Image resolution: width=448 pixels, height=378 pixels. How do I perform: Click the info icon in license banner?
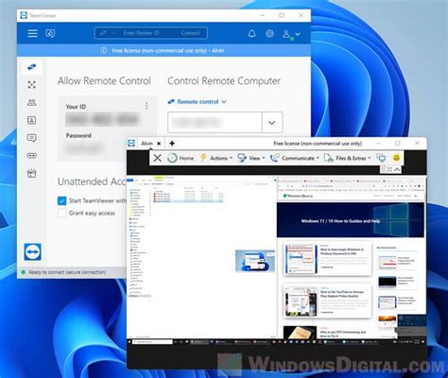pos(103,50)
